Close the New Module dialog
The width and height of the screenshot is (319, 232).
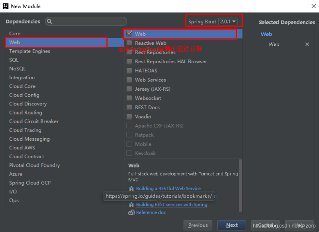tap(313, 6)
